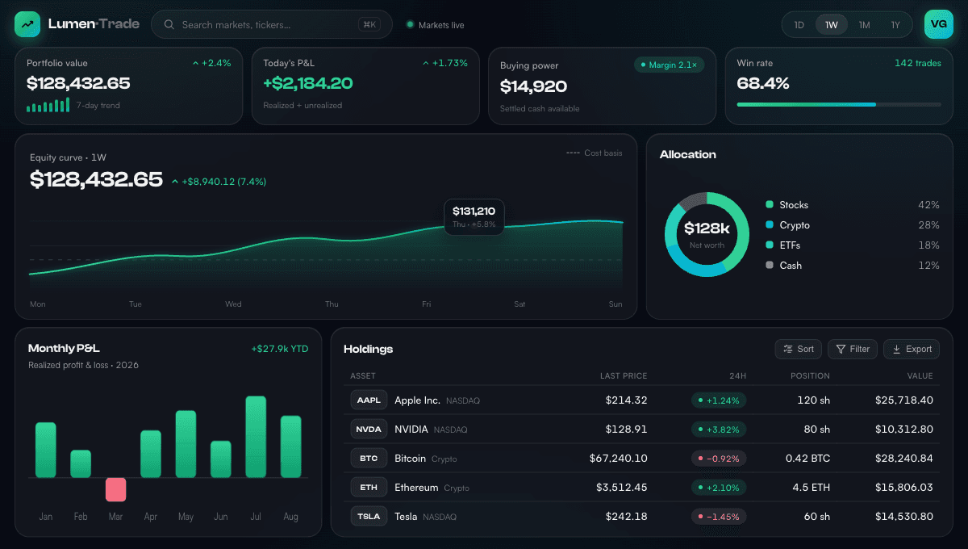Open the VG user avatar
Image resolution: width=968 pixels, height=549 pixels.
click(x=939, y=24)
